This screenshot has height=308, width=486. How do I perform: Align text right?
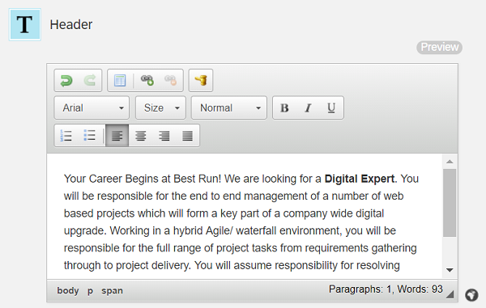click(x=164, y=136)
